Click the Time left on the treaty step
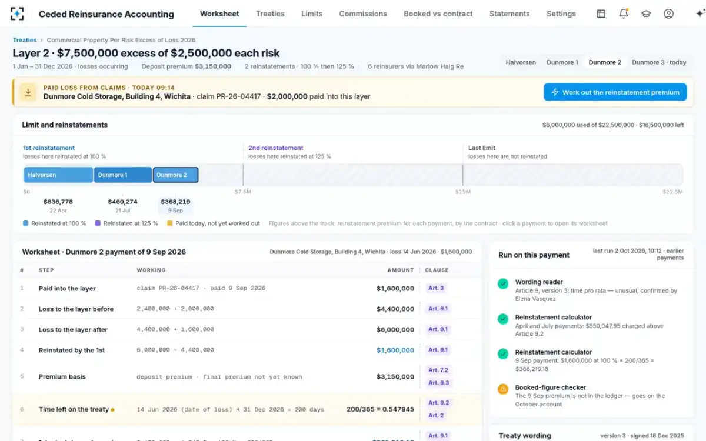706x441 pixels. (x=74, y=409)
